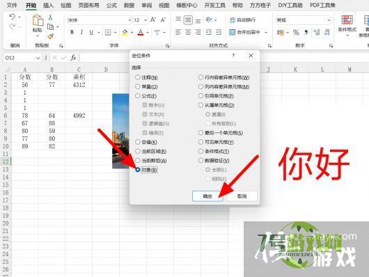Switch to the Data (数据) tab

[129, 5]
